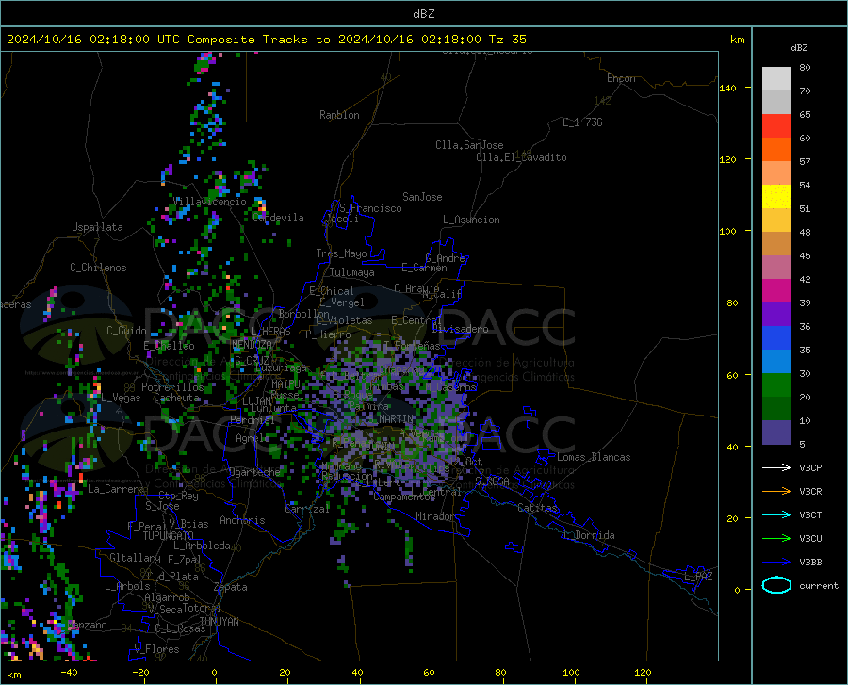848x685 pixels.
Task: Click the Carrizal label on the map
Action: coord(307,509)
